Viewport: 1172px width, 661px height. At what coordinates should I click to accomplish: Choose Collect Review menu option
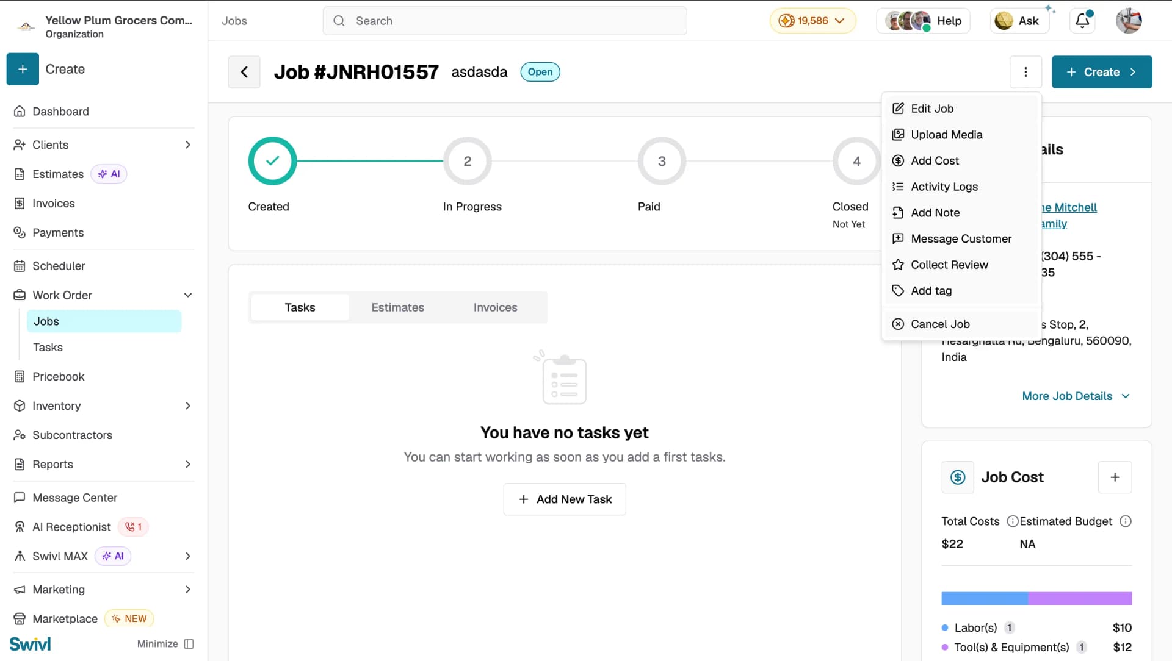pyautogui.click(x=961, y=265)
